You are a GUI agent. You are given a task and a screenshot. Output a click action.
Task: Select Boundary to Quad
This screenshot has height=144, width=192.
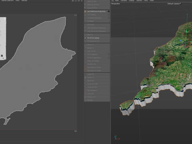pos(97,71)
